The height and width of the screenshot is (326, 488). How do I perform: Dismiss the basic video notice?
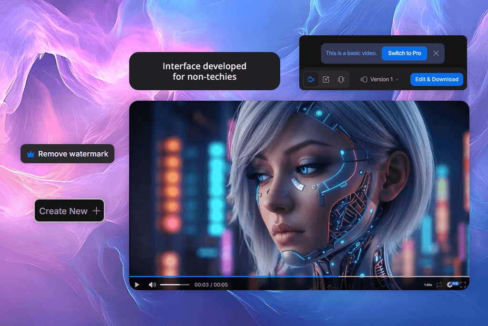[436, 53]
